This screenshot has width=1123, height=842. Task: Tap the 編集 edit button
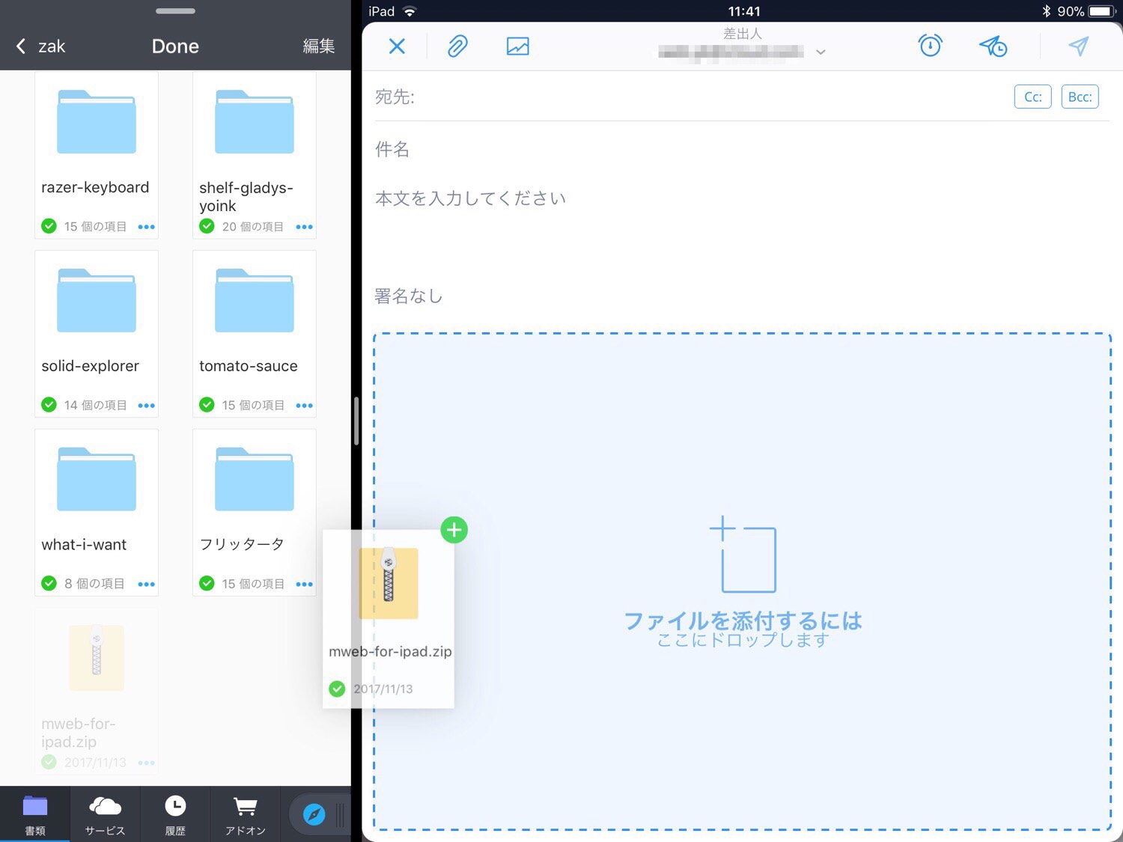coord(318,46)
